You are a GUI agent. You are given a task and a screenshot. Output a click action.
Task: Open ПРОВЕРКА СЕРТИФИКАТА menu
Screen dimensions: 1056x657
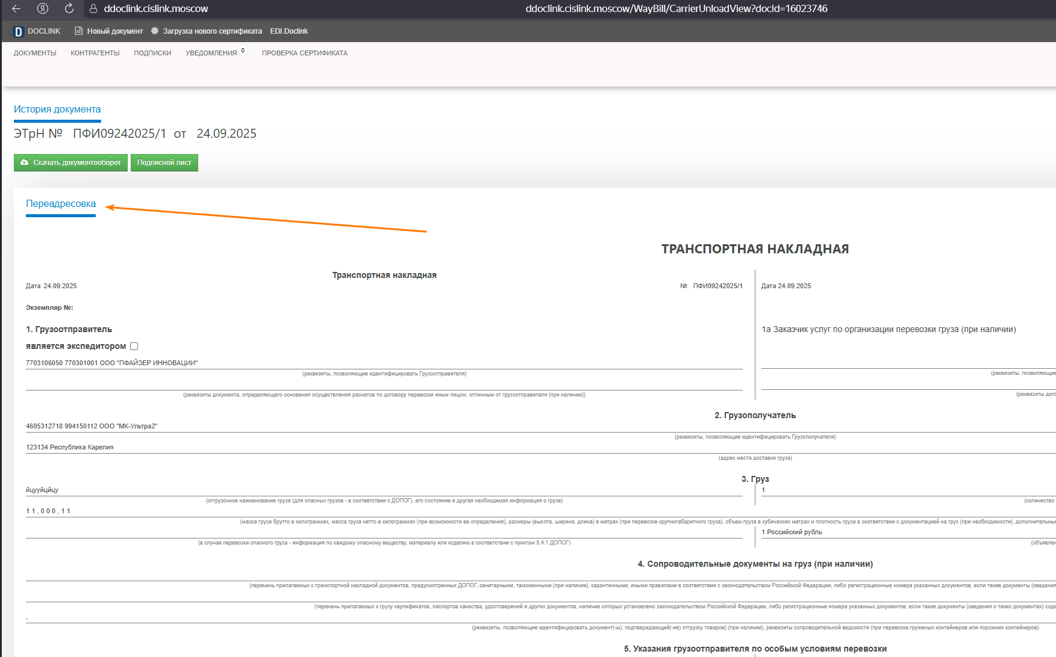[304, 53]
